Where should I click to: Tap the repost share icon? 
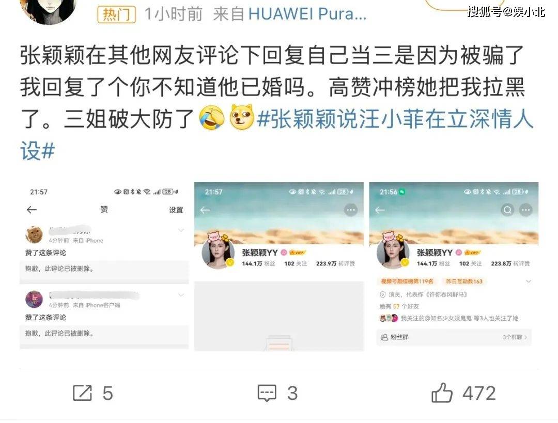click(83, 393)
